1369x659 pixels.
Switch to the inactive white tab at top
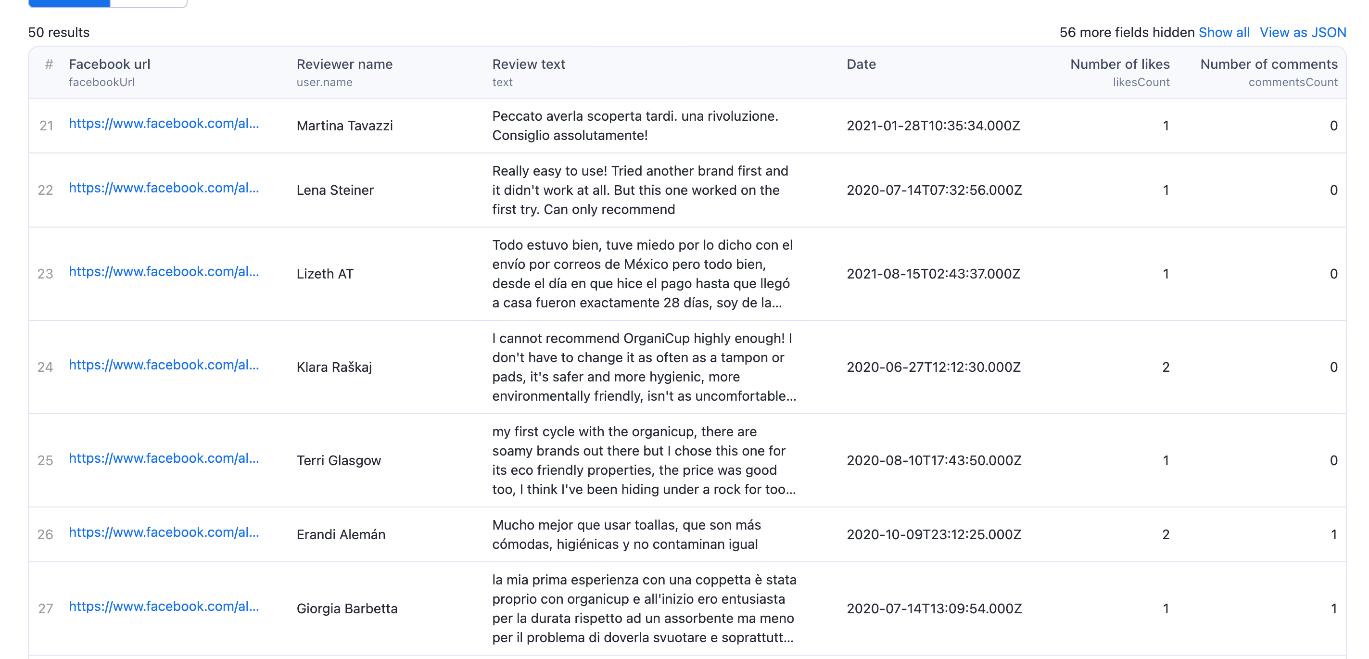pos(148,3)
